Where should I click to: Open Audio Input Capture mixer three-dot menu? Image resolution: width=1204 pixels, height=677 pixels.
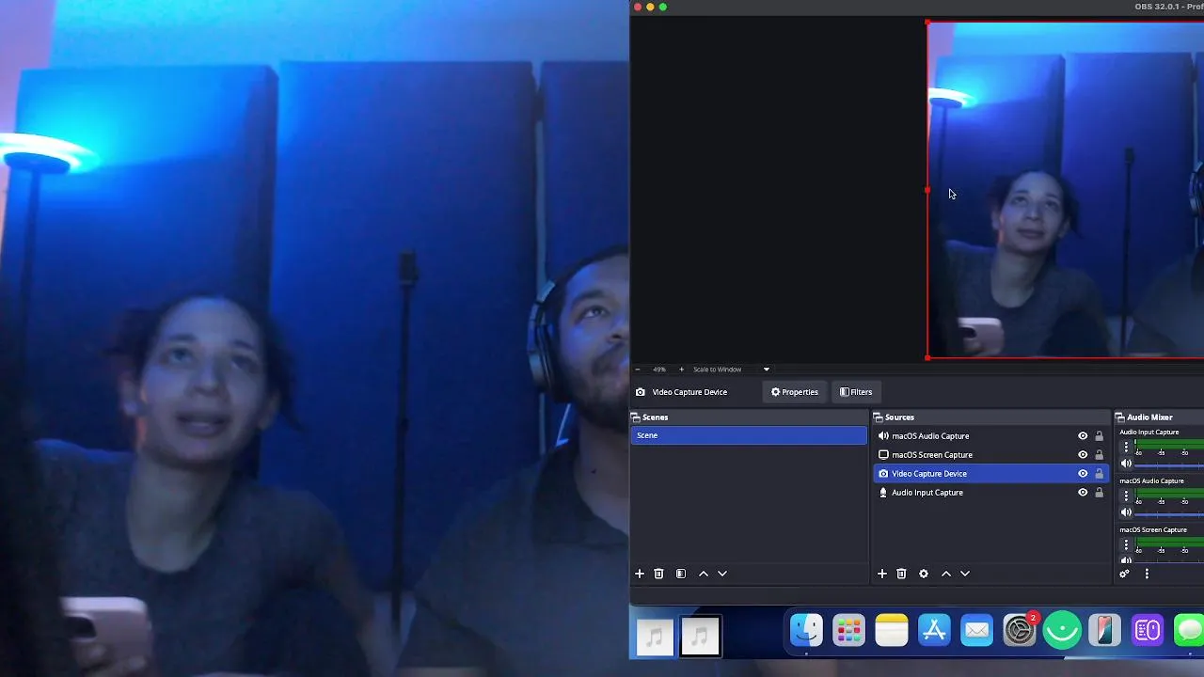coord(1126,448)
